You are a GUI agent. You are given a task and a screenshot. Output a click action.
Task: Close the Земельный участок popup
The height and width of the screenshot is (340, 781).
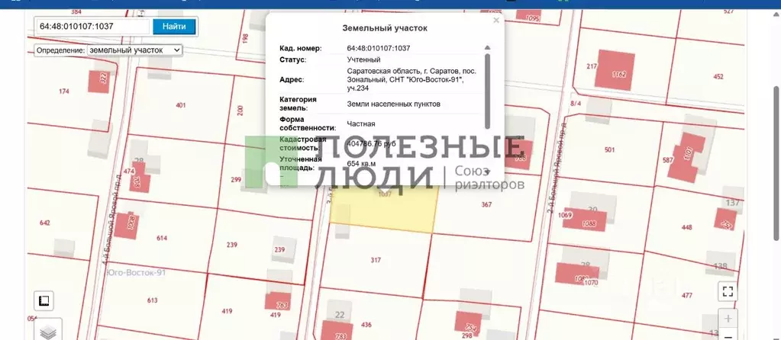click(495, 21)
